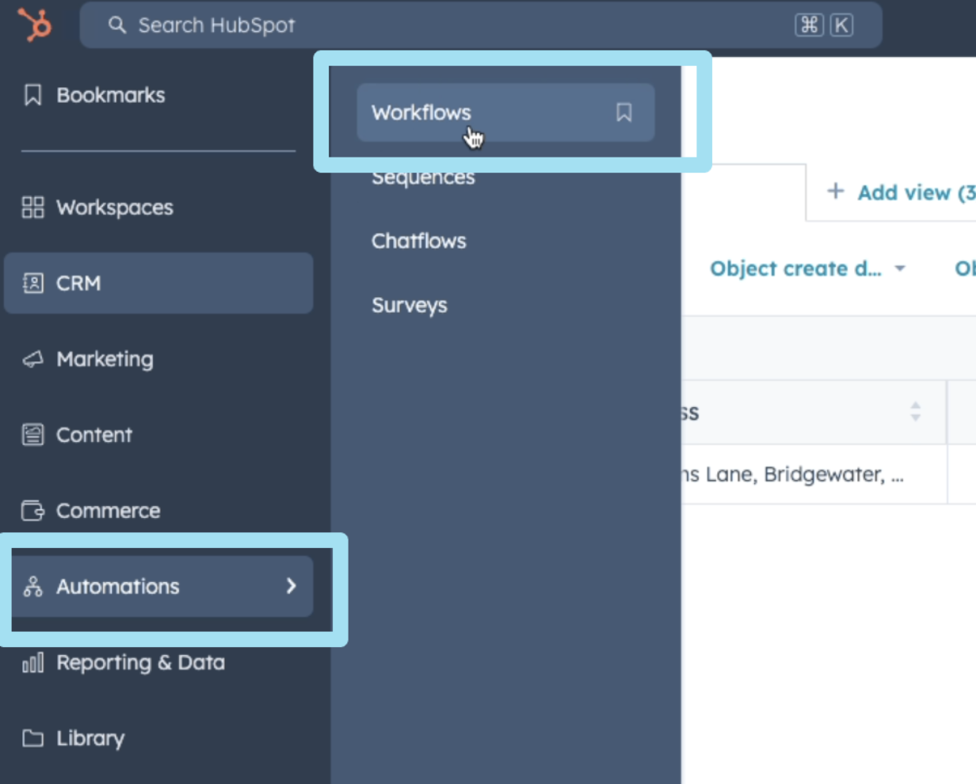Screen dimensions: 976x784
Task: Click the search magnifier in the search bar
Action: pos(116,25)
